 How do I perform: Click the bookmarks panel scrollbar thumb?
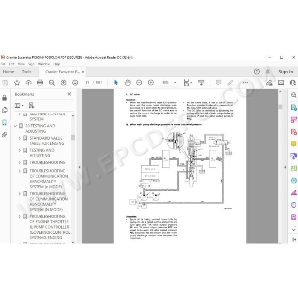click(73, 138)
